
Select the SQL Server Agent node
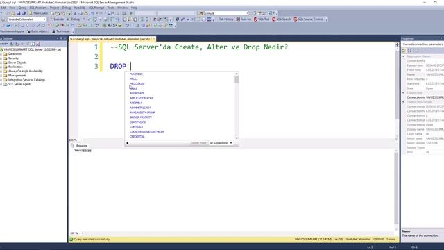pos(19,84)
